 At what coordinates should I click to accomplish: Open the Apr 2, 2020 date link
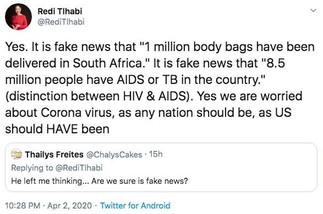click(70, 206)
